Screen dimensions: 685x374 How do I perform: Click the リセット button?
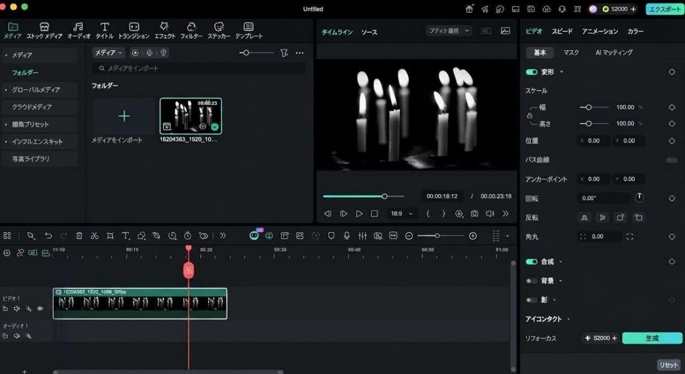click(x=669, y=365)
